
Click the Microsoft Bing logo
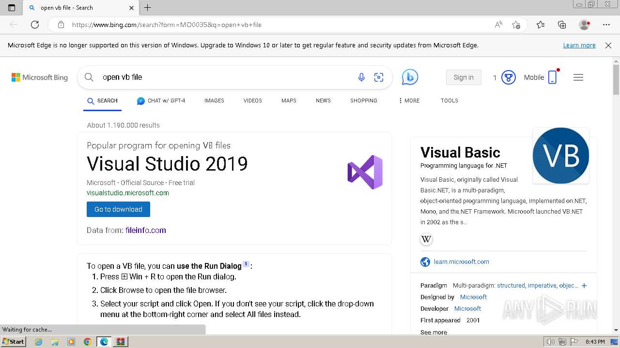click(x=40, y=77)
